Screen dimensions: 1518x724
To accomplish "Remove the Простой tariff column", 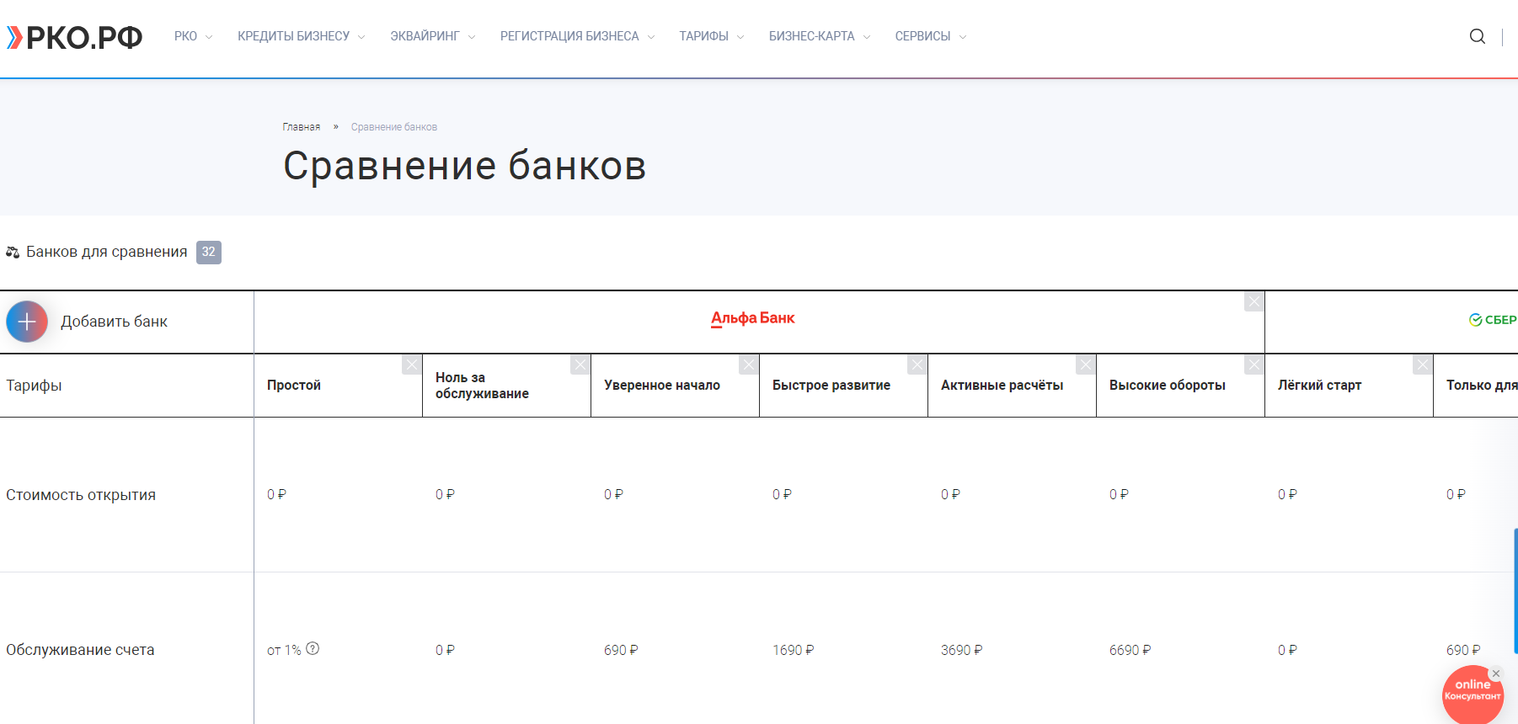I will click(412, 365).
